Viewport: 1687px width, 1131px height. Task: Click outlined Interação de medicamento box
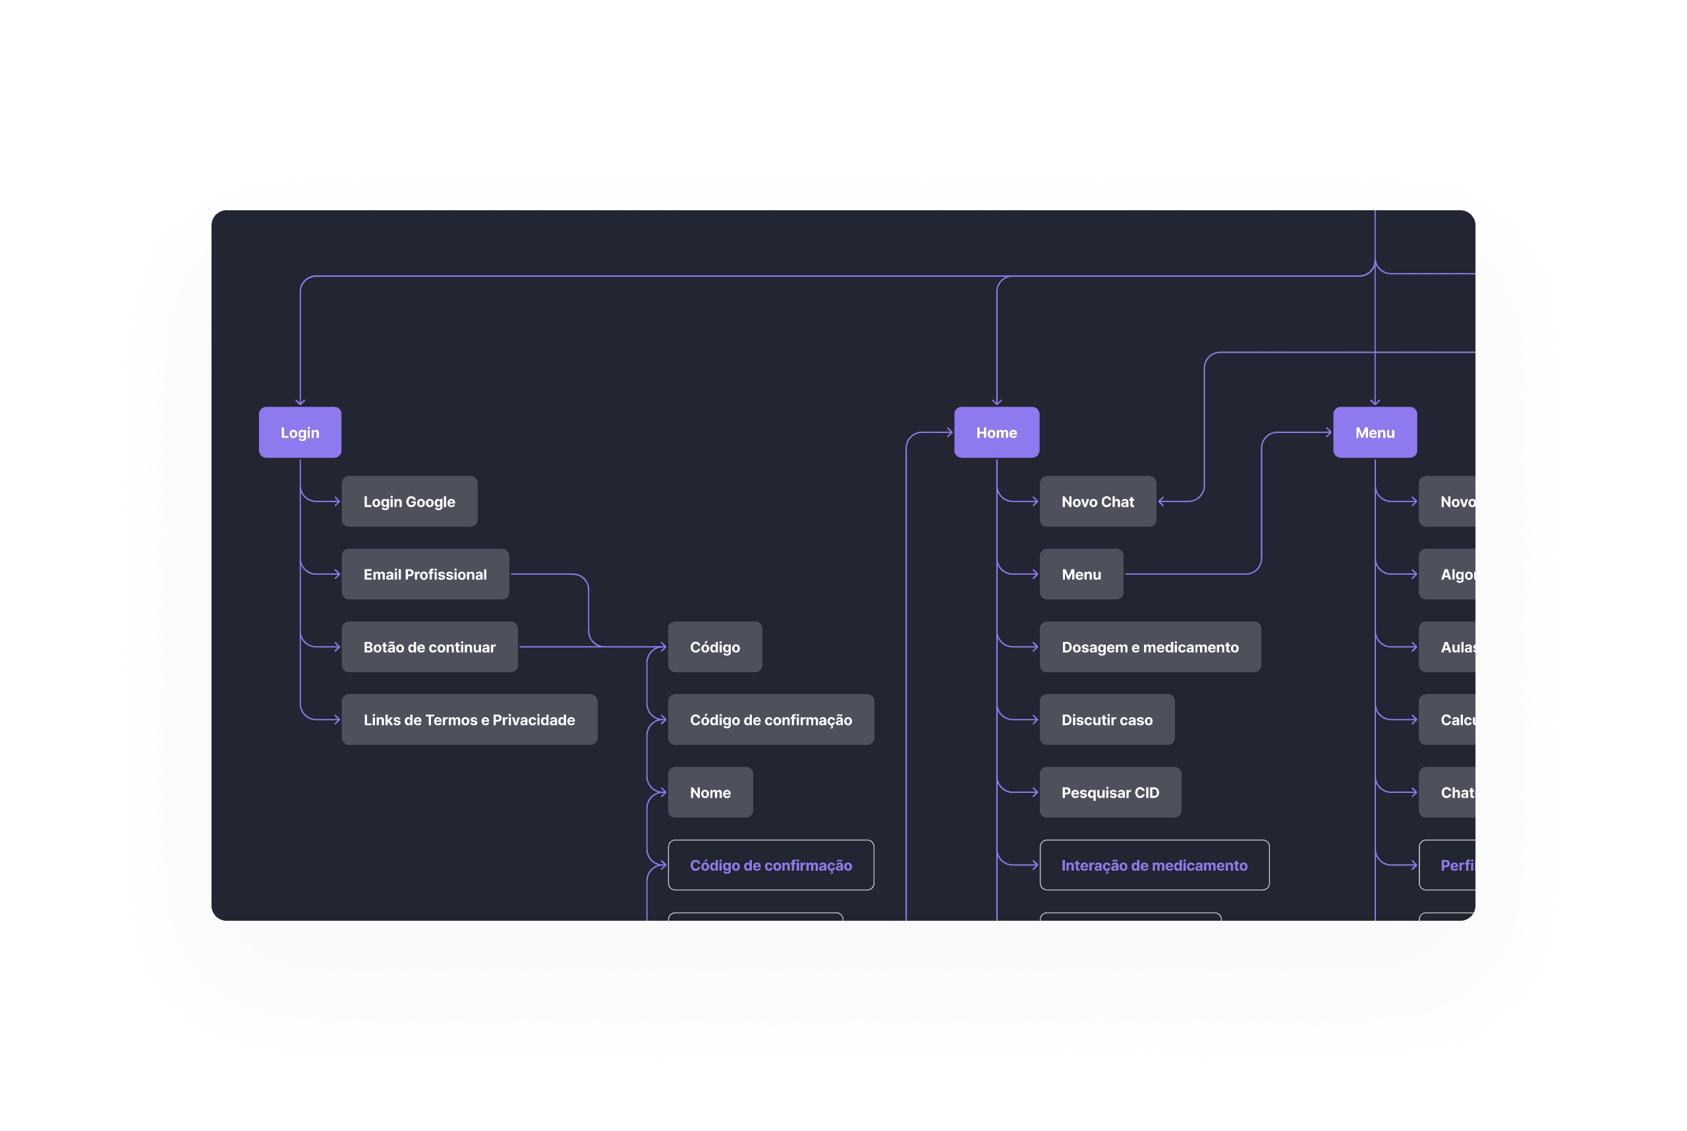coord(1154,865)
